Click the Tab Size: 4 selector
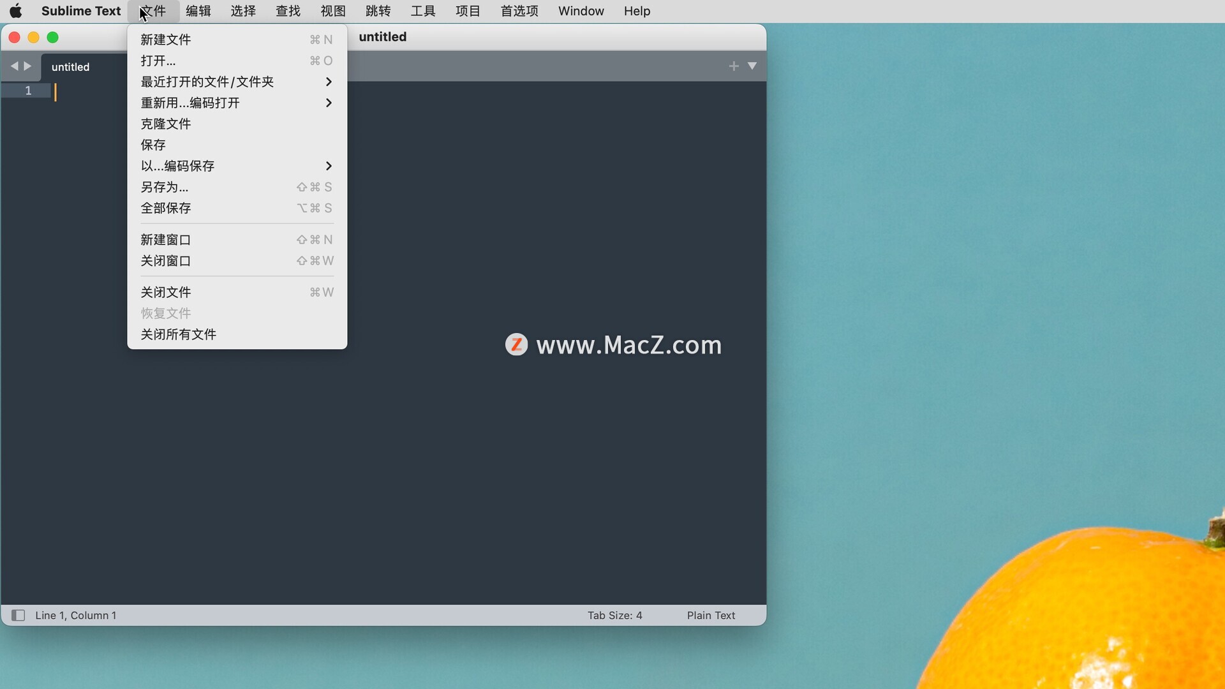Screen dimensions: 1225x689 coord(614,616)
